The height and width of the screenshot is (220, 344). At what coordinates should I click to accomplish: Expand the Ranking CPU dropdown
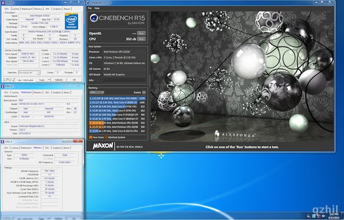96,92
